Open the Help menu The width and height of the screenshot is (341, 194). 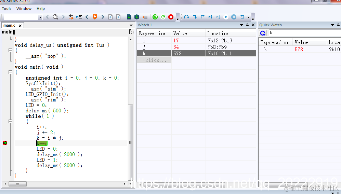tap(41, 9)
